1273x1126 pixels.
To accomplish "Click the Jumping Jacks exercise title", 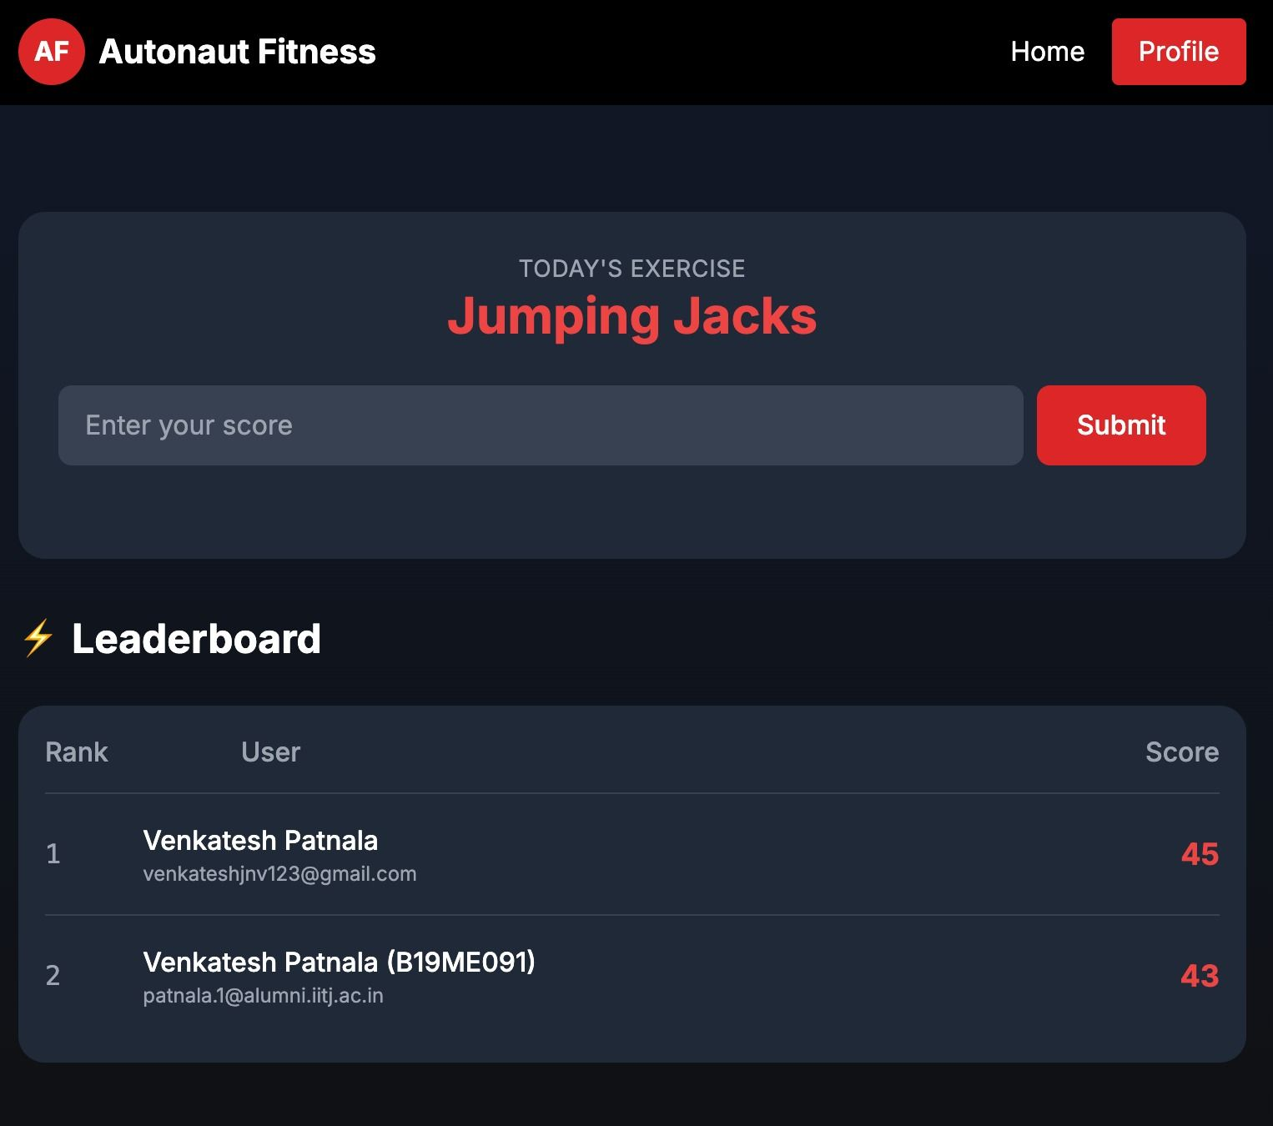I will (632, 317).
